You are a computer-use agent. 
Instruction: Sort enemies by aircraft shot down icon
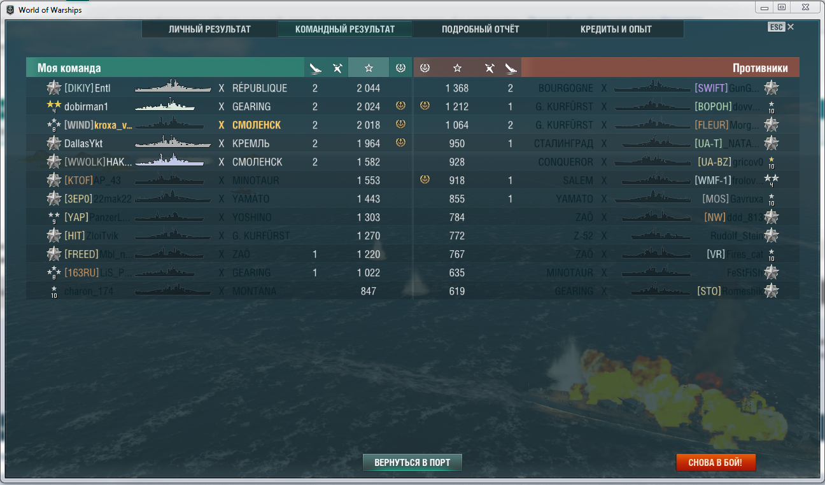point(489,68)
